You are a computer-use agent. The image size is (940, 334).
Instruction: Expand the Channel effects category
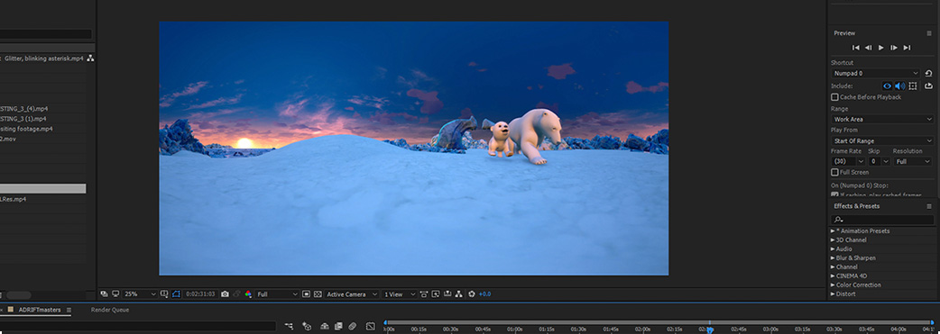[833, 267]
